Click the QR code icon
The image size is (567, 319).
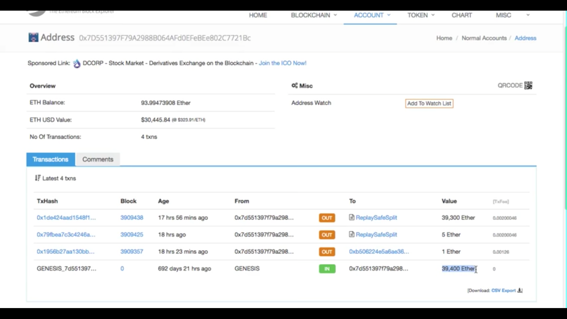pyautogui.click(x=528, y=85)
